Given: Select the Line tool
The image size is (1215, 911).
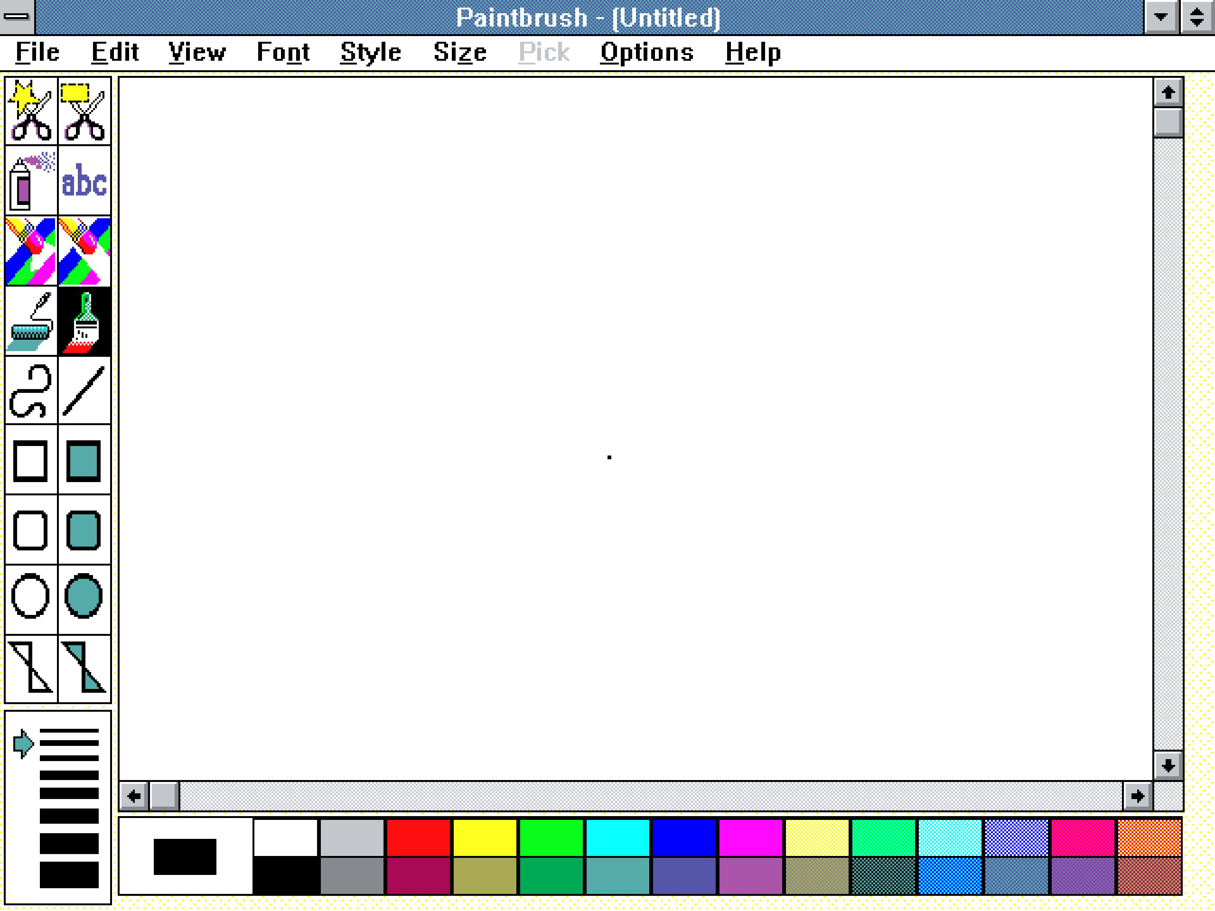Looking at the screenshot, I should coord(84,391).
